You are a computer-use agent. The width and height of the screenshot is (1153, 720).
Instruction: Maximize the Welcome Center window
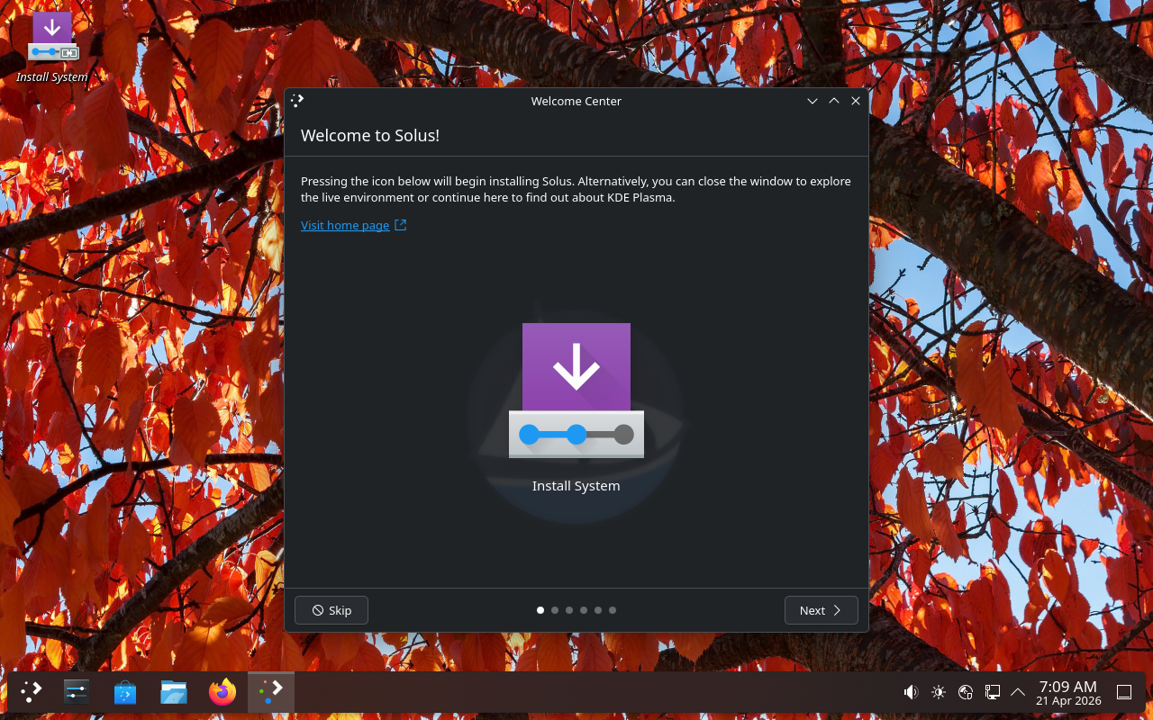point(834,101)
